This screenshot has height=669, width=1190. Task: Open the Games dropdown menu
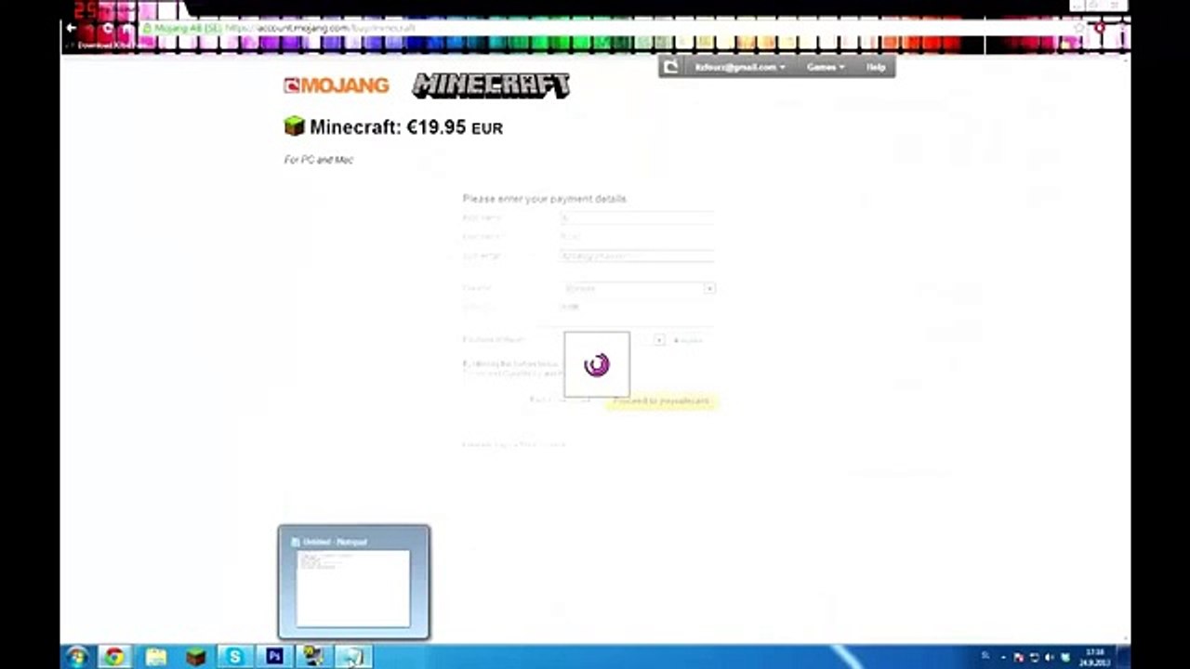pyautogui.click(x=825, y=67)
